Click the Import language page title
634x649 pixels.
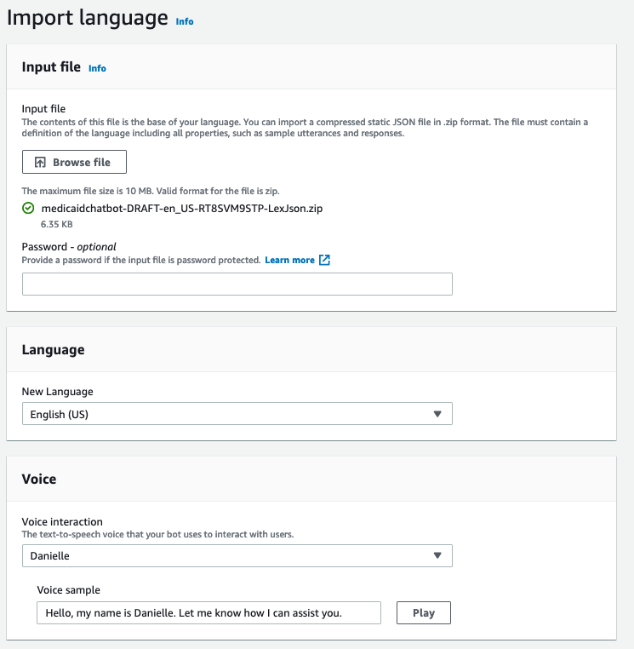point(88,18)
